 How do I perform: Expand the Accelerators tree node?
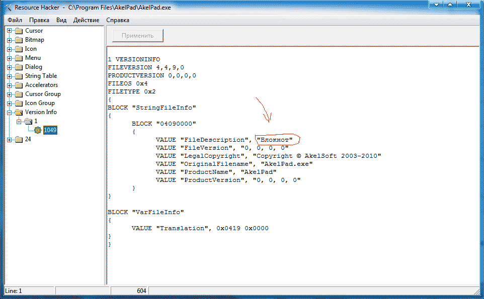pyautogui.click(x=9, y=85)
